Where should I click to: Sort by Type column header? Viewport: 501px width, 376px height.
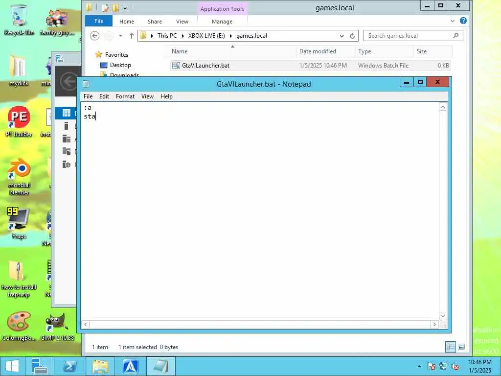pos(384,51)
